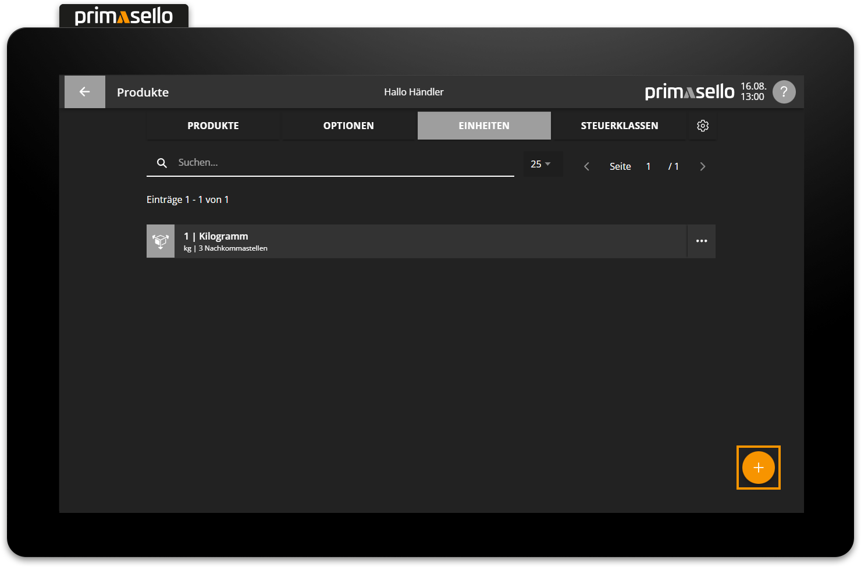Click the page number field next to Seite
861x567 pixels.
click(648, 167)
